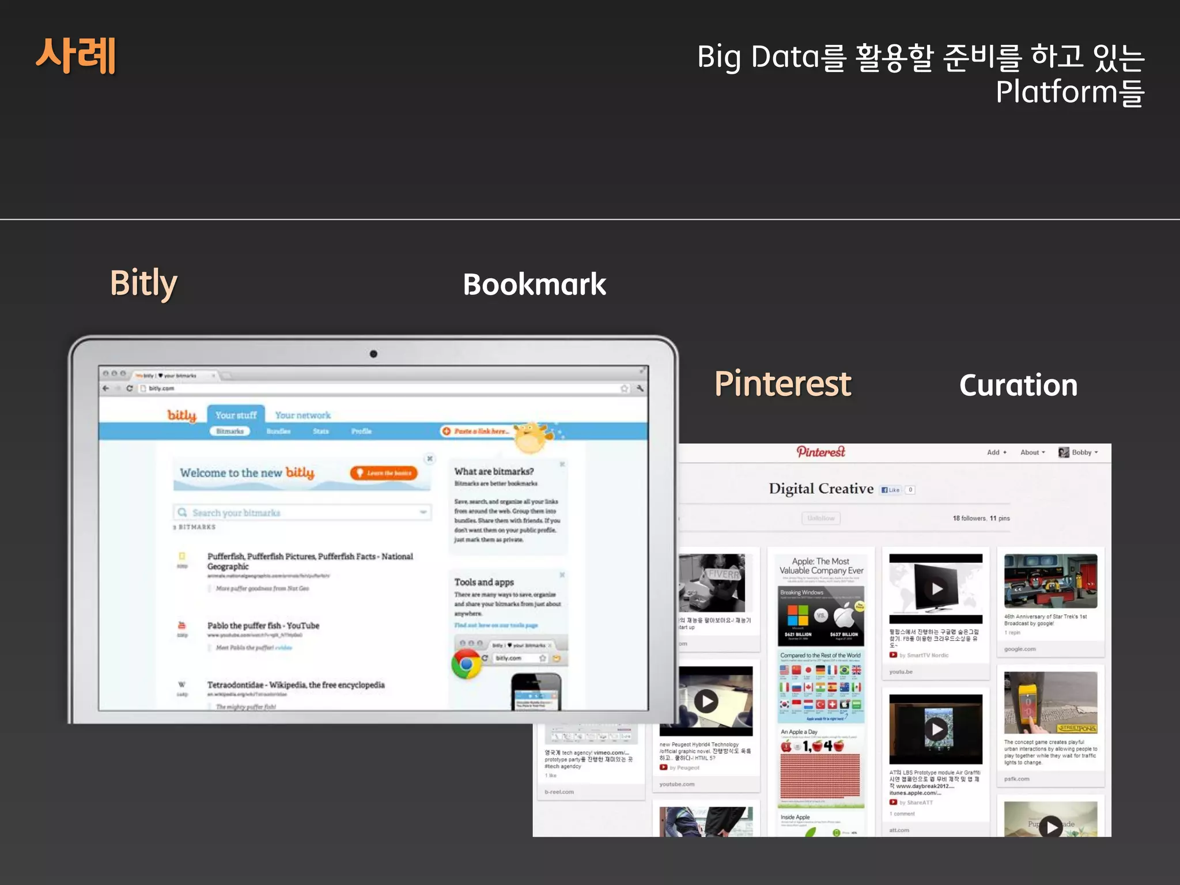The image size is (1180, 885).
Task: Click Bobby's profile avatar in Pinterest
Action: point(1064,452)
